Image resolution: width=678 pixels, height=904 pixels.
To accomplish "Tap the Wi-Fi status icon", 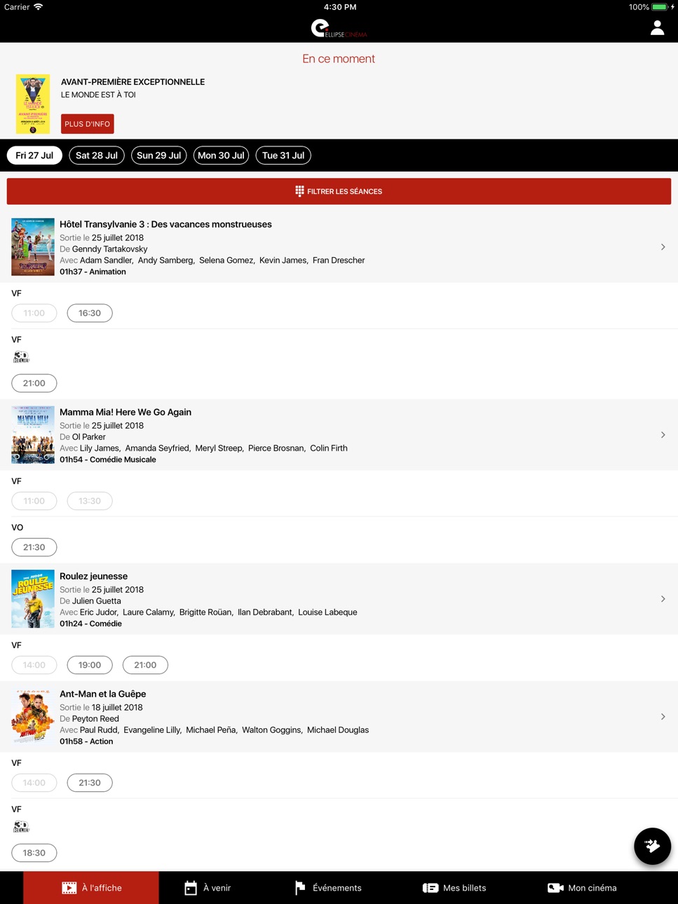I will pyautogui.click(x=38, y=7).
